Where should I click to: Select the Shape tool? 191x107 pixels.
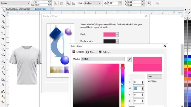(3, 15)
